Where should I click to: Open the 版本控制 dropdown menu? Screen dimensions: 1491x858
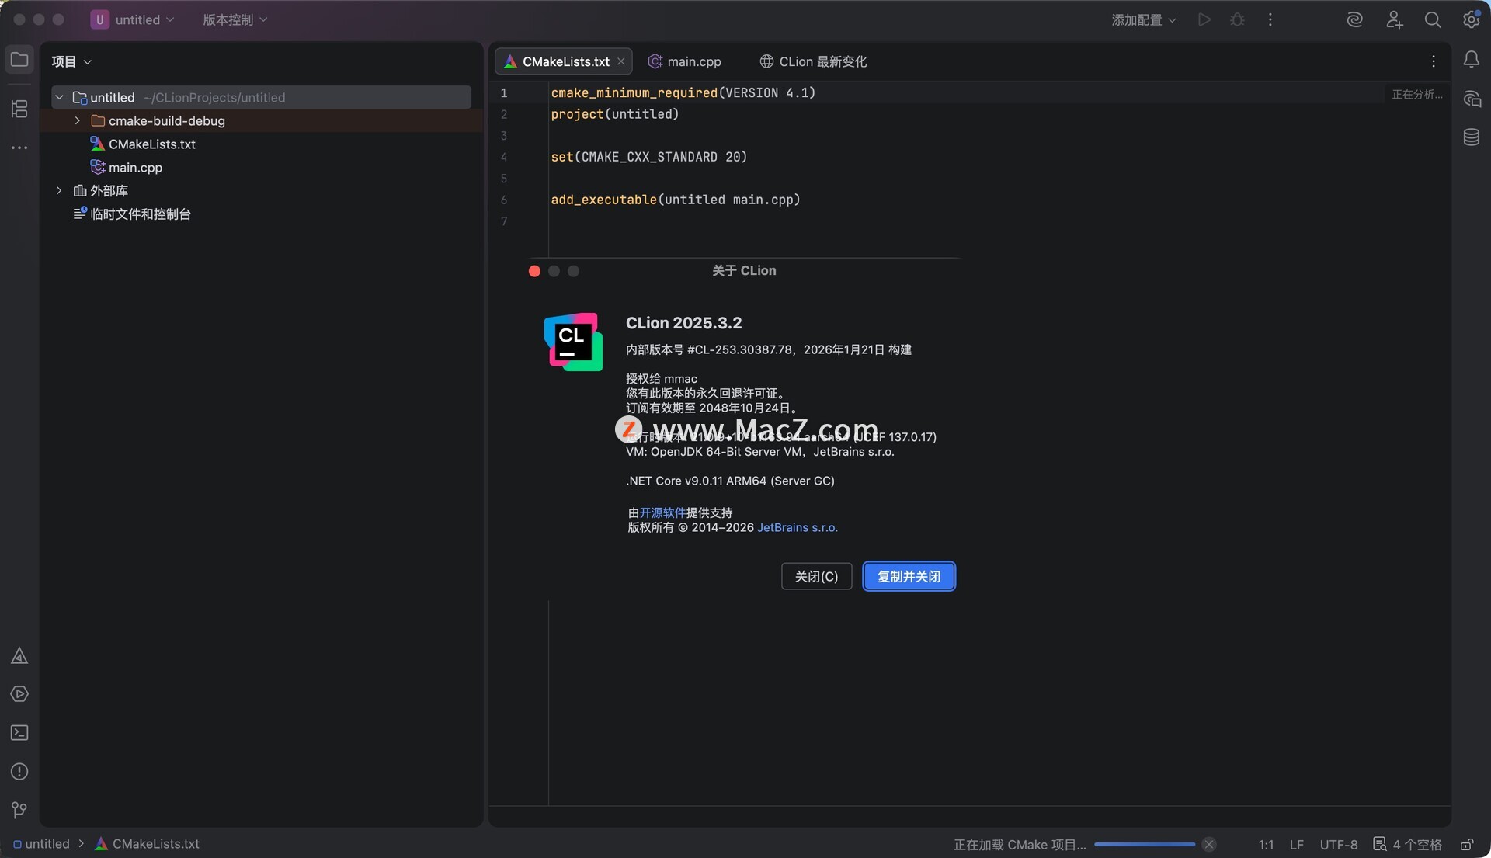235,20
